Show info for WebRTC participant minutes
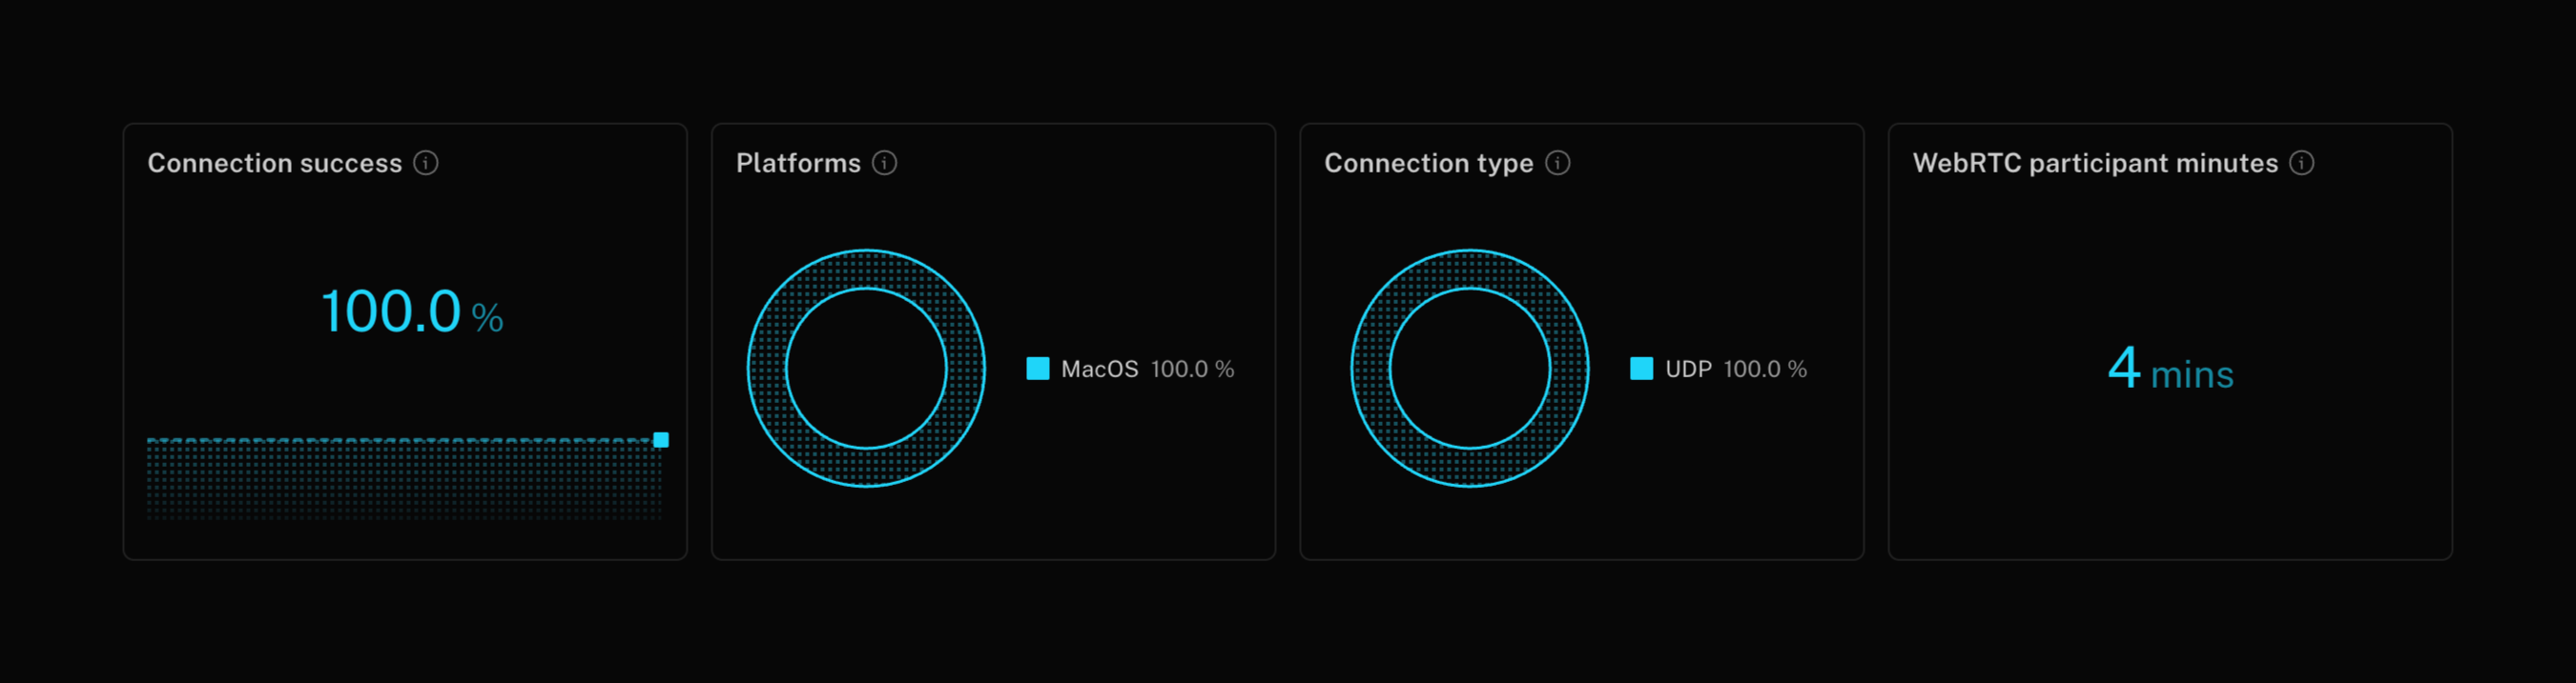2576x683 pixels. point(2301,163)
